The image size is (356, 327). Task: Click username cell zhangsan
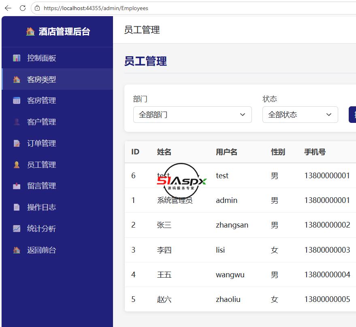pos(232,225)
